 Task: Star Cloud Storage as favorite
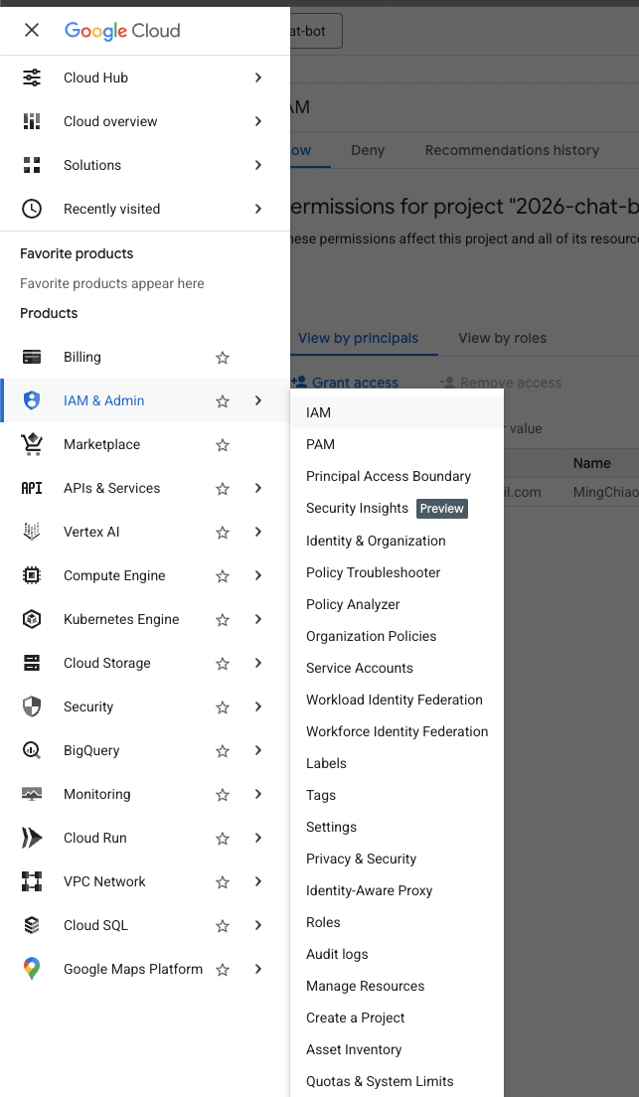tap(223, 663)
